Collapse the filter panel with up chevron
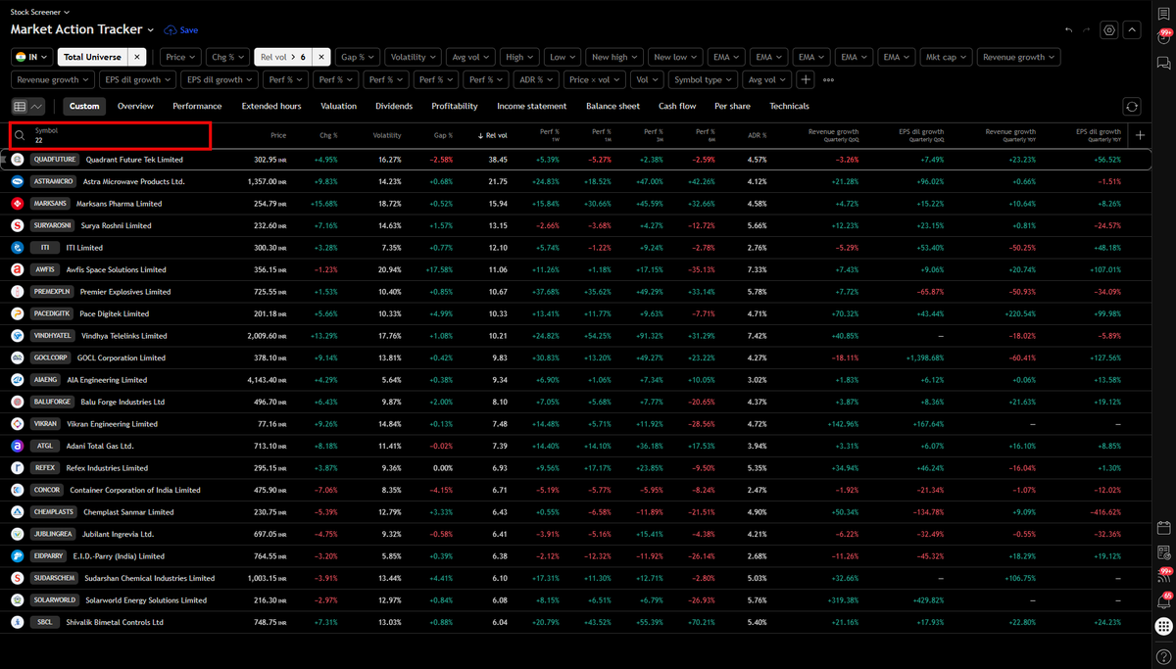The image size is (1176, 669). click(1132, 30)
